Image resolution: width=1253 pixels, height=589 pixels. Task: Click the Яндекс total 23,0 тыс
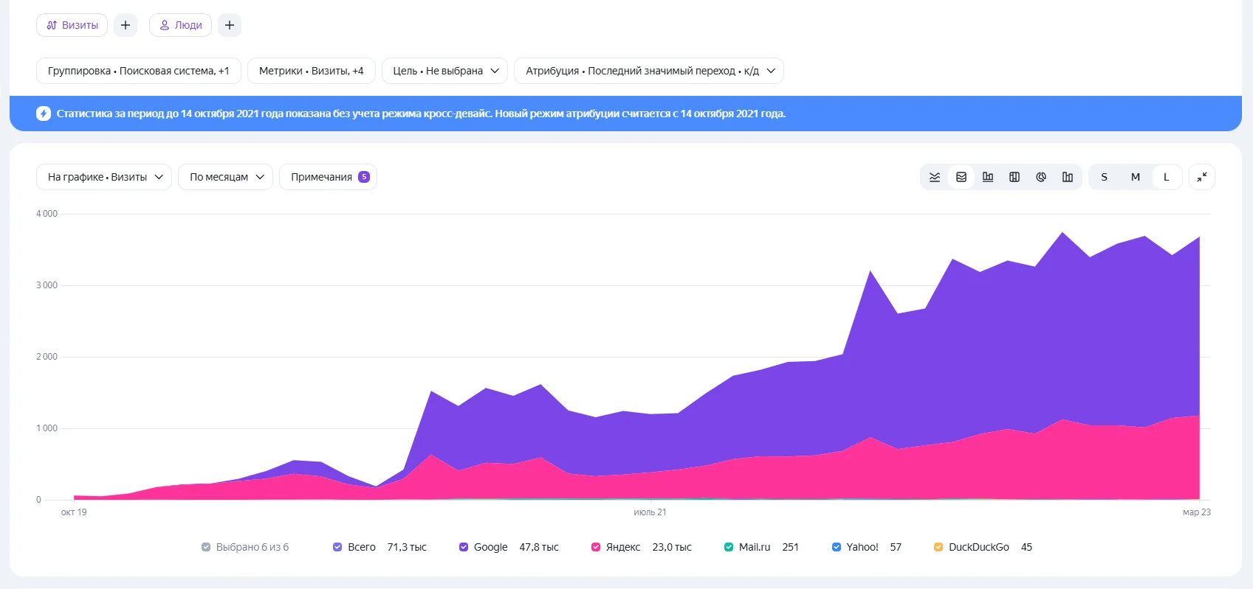672,547
